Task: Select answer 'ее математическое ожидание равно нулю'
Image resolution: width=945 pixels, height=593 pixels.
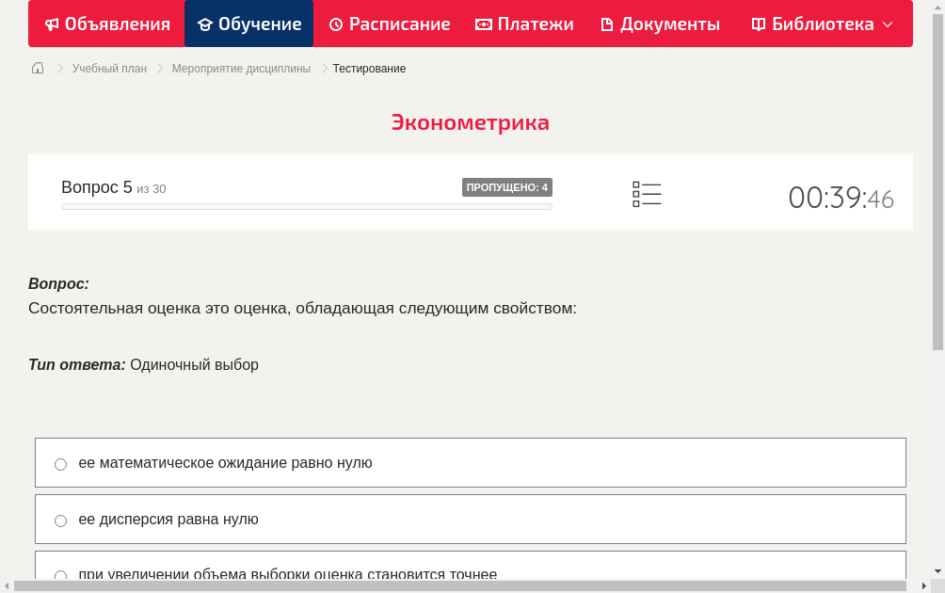Action: pyautogui.click(x=60, y=463)
